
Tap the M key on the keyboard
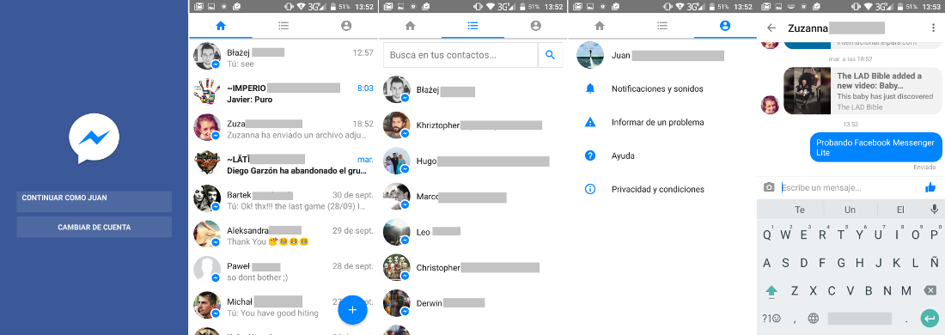[x=905, y=291]
